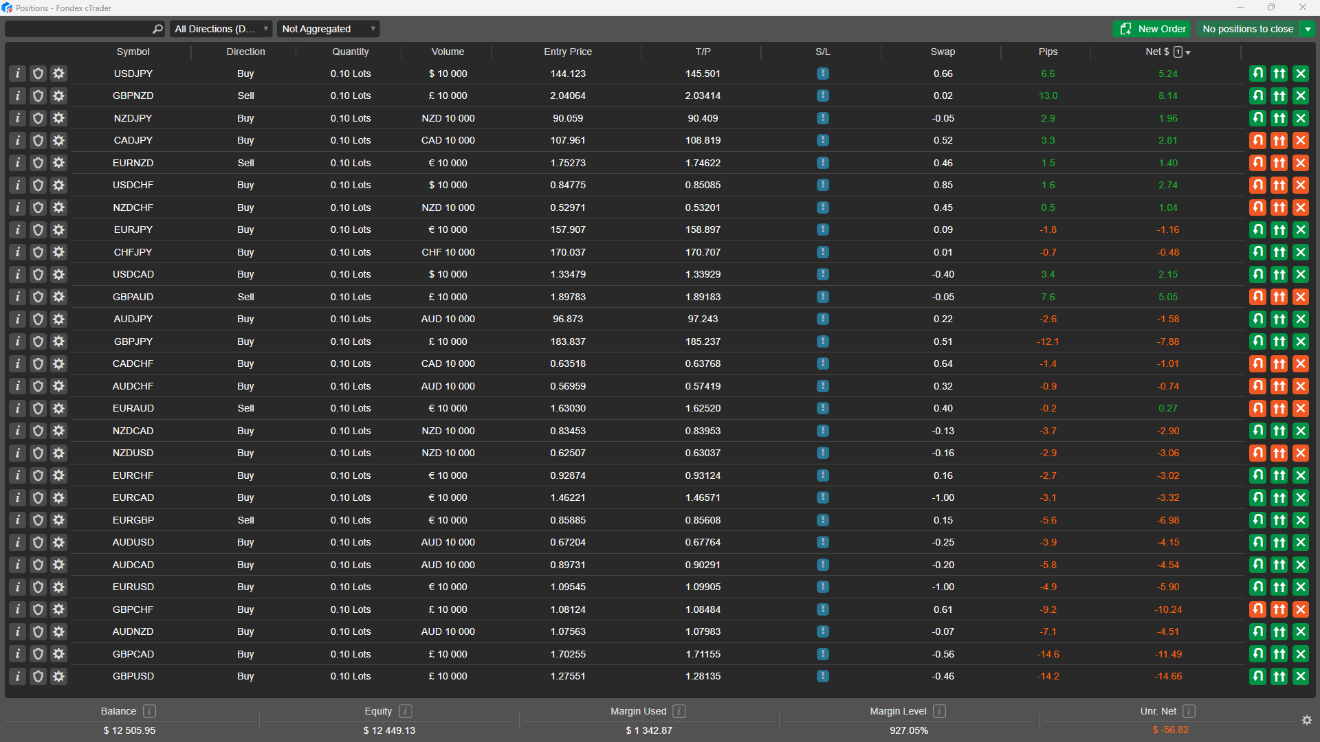Reverse the USDJPY position
1320x742 pixels.
coord(1257,74)
